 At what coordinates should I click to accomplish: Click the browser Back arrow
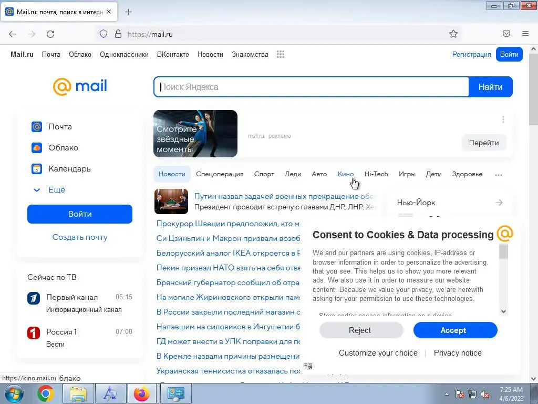click(x=13, y=34)
